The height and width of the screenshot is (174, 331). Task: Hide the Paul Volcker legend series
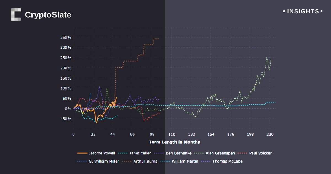pyautogui.click(x=260, y=153)
